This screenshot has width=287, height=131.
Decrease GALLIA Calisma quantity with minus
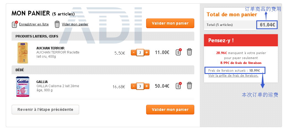[134, 86]
